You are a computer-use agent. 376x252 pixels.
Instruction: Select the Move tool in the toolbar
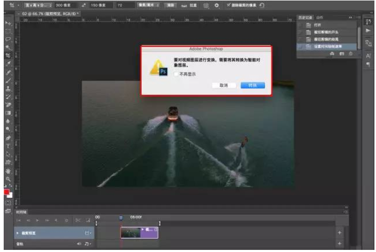click(x=8, y=23)
